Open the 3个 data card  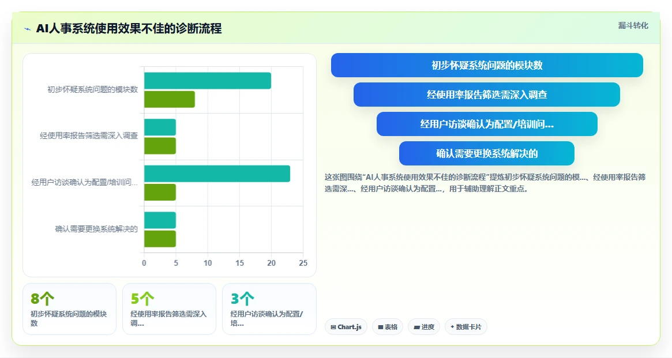(269, 309)
